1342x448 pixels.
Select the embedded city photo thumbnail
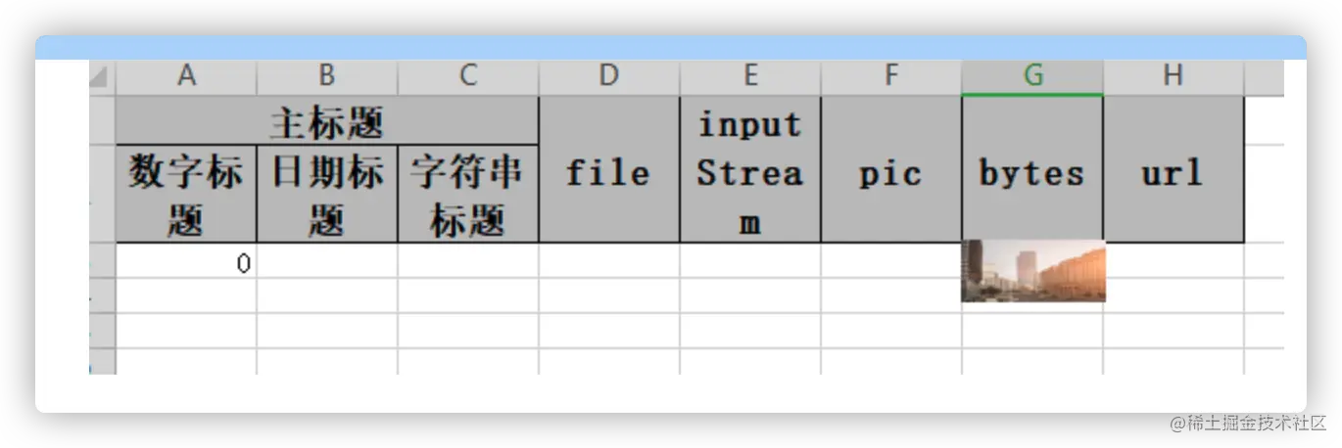coord(1033,272)
